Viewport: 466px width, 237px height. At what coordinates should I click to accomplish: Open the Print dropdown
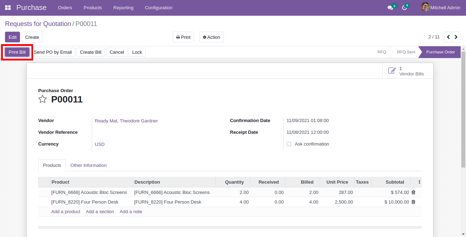pyautogui.click(x=183, y=37)
